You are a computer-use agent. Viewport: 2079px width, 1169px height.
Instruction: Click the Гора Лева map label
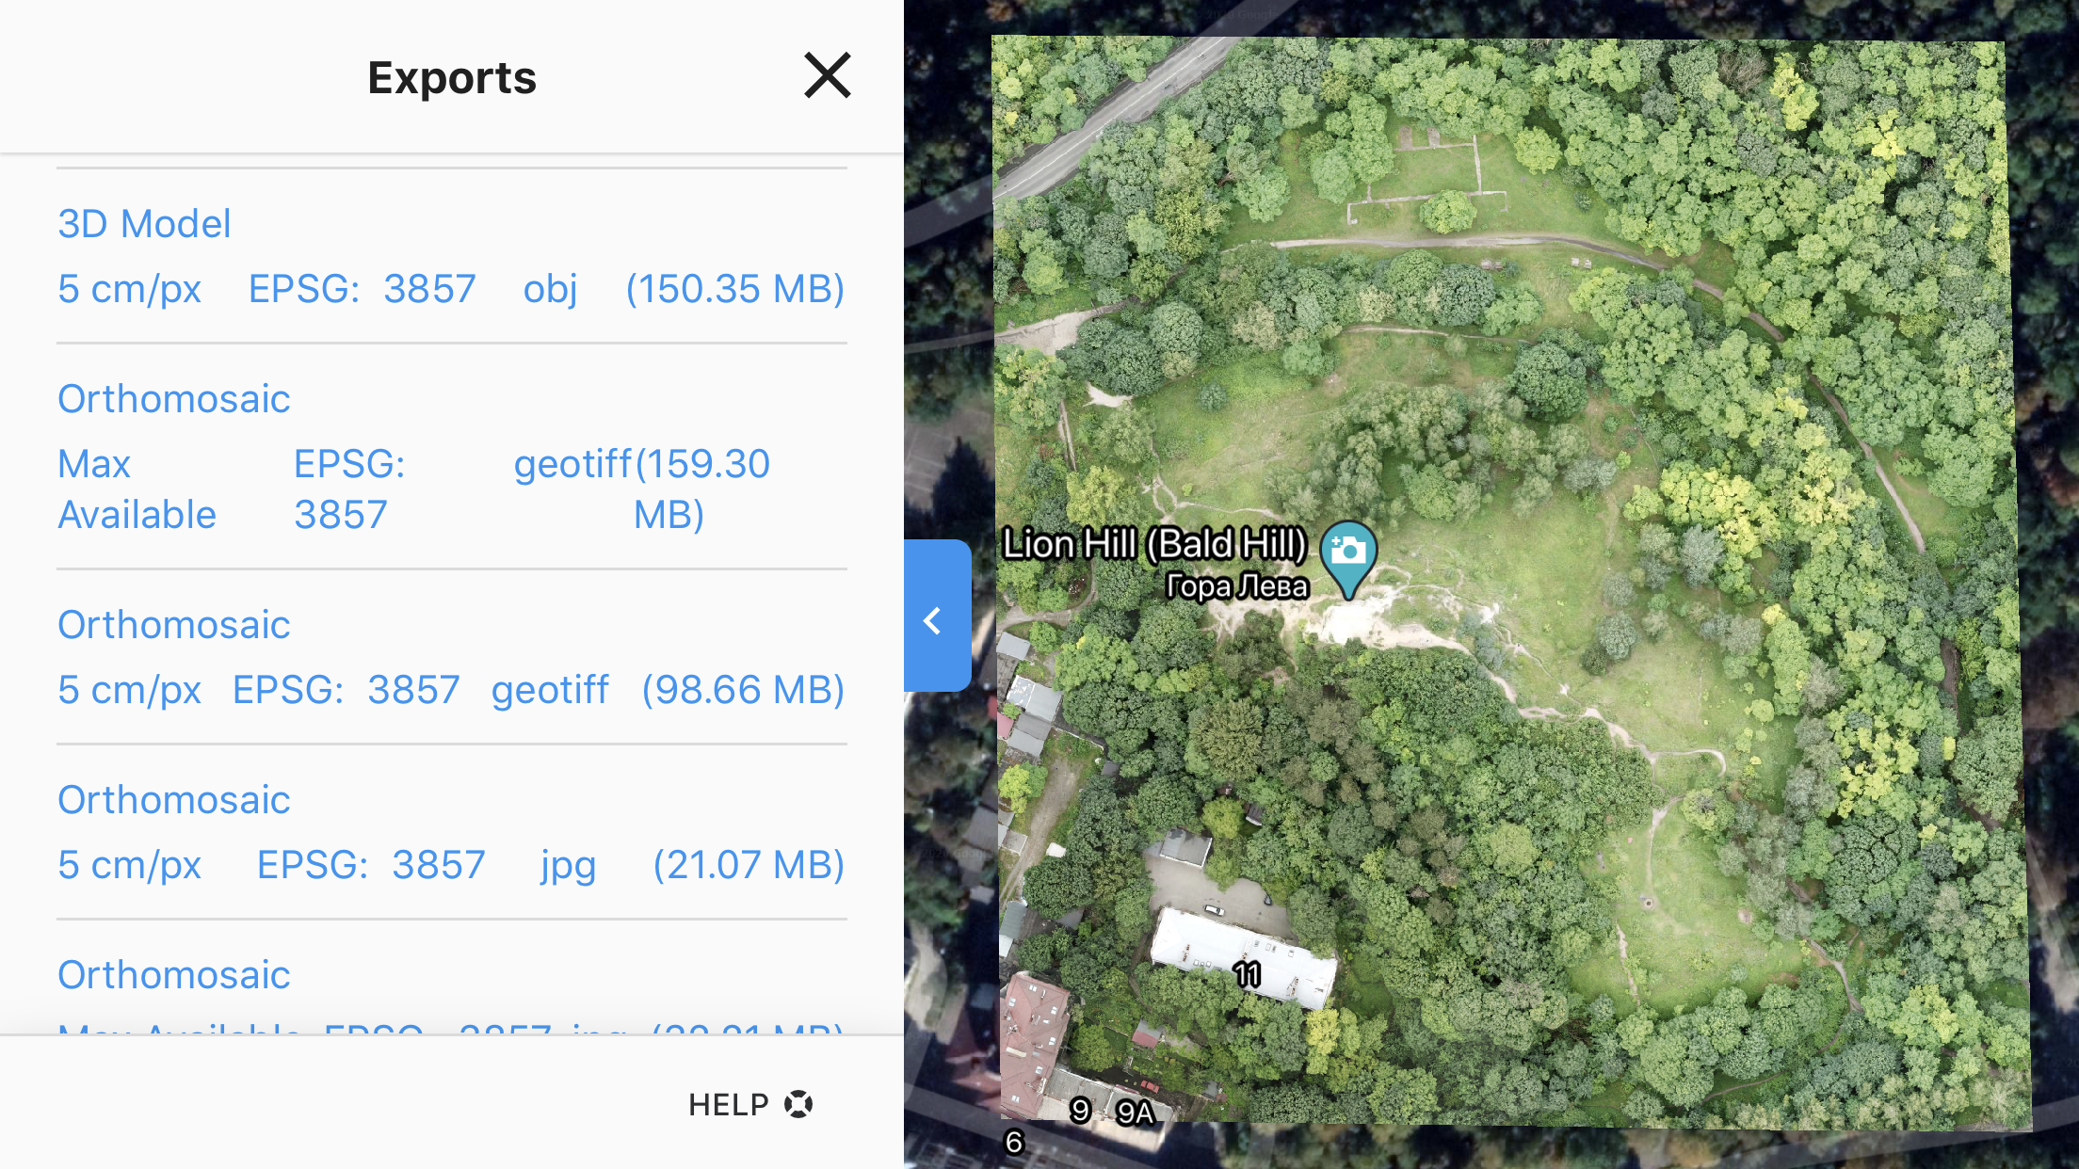click(1236, 586)
